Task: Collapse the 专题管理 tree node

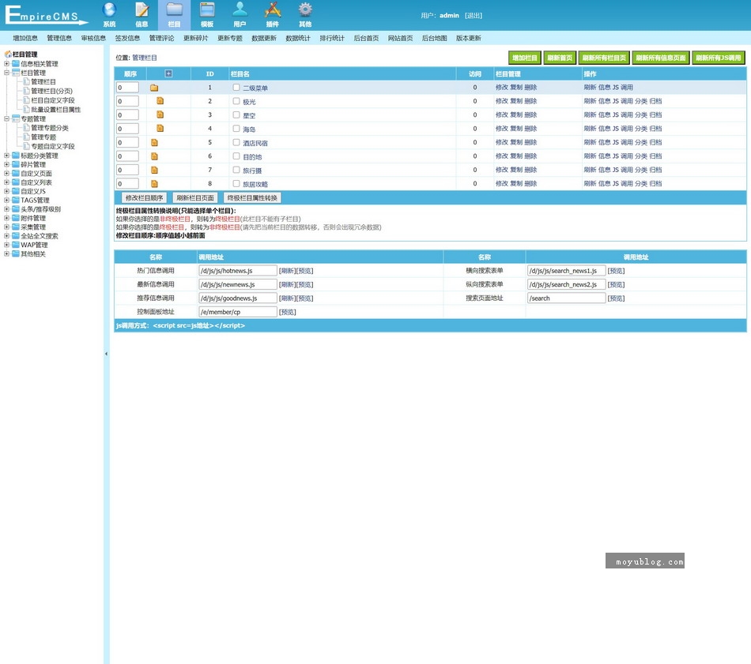Action: click(x=6, y=118)
